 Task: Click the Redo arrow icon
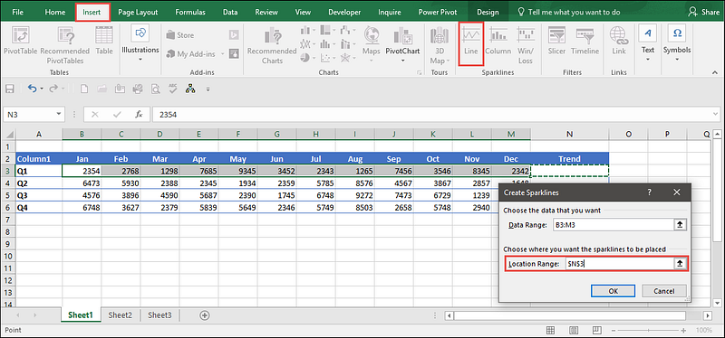point(53,88)
